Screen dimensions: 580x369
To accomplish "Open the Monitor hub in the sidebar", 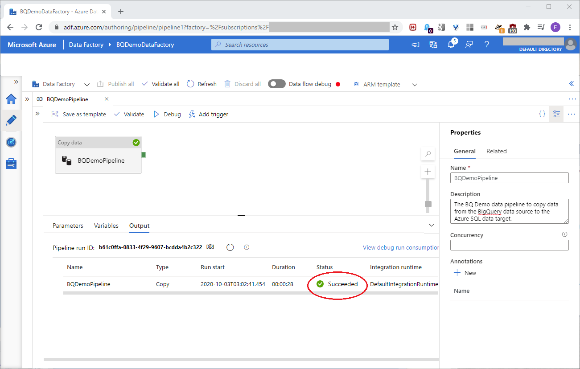I will click(11, 142).
